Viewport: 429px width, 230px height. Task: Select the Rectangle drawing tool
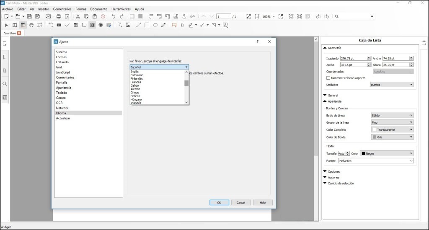coord(147,25)
